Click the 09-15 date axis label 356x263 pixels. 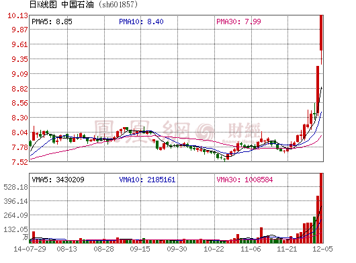click(x=140, y=249)
